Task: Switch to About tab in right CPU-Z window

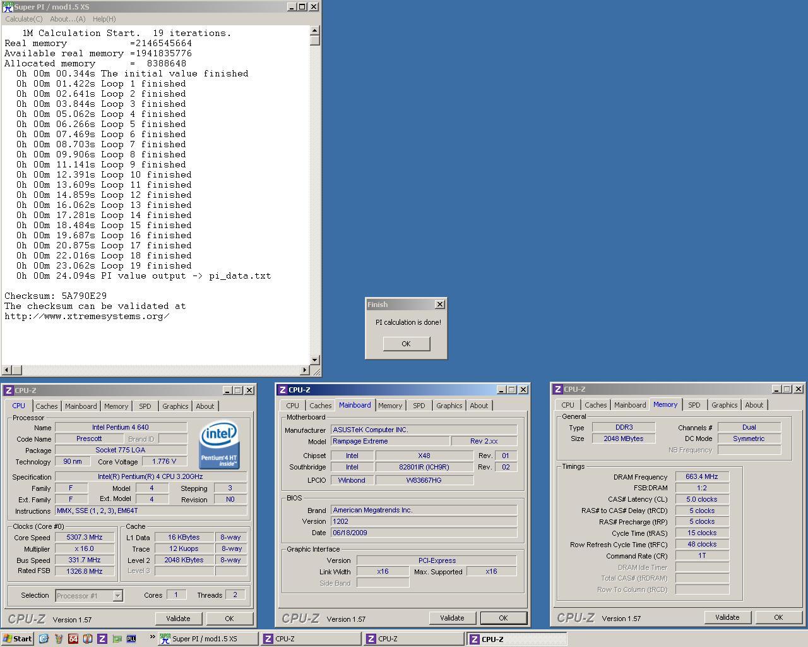Action: tap(754, 405)
